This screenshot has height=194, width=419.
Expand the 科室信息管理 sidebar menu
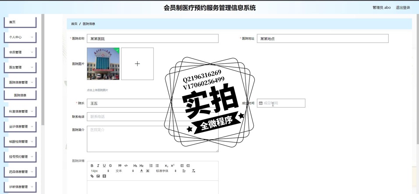pyautogui.click(x=20, y=111)
